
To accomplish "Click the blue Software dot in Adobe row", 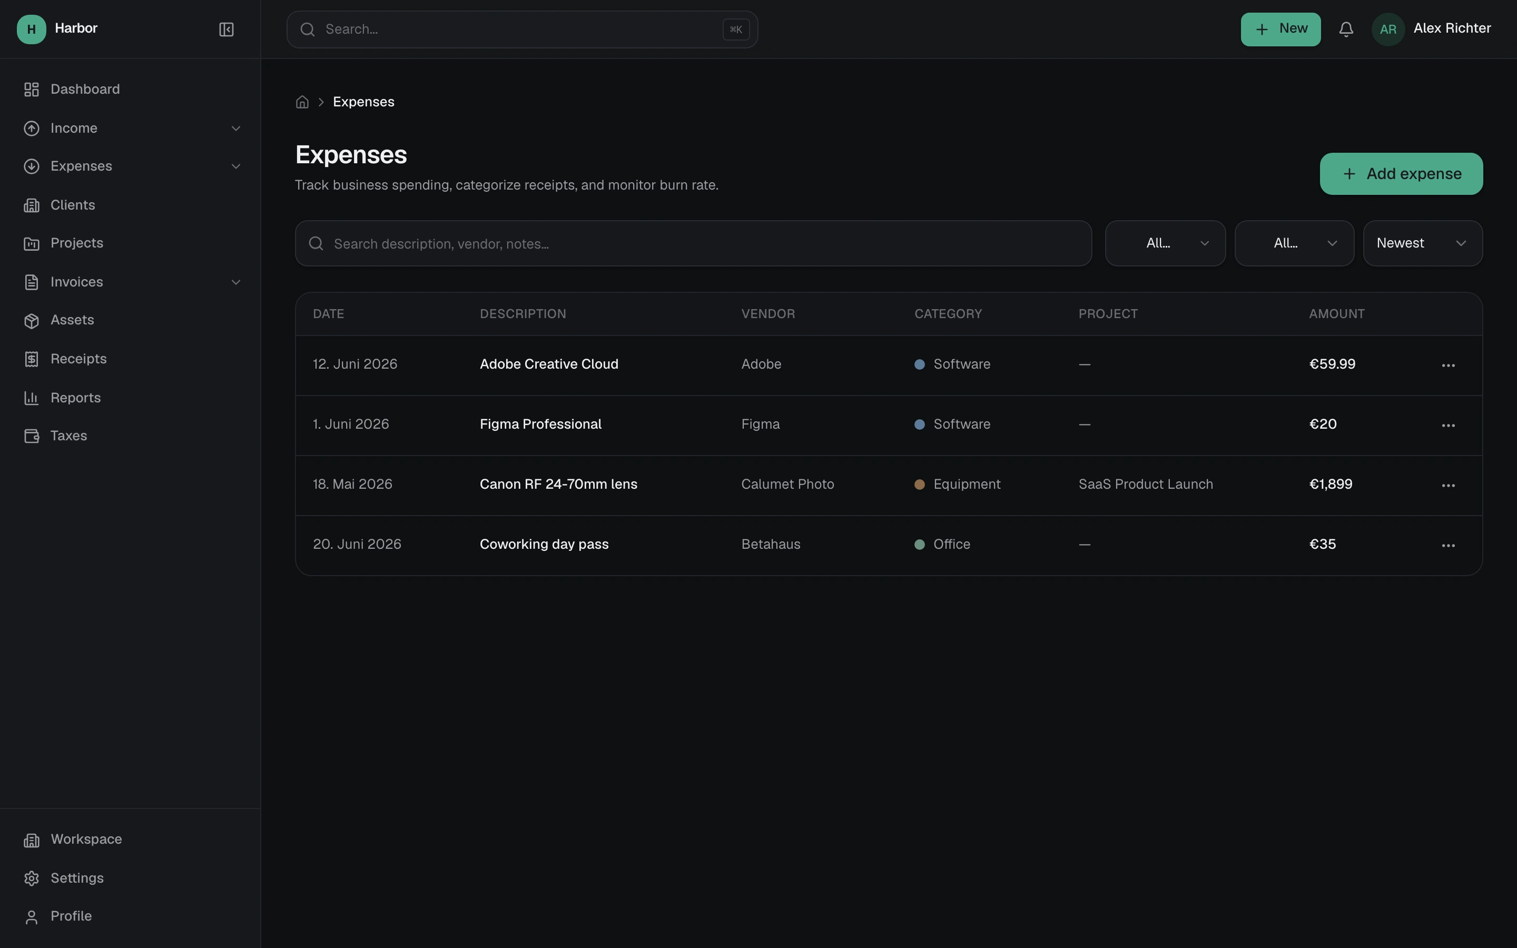I will (x=920, y=365).
